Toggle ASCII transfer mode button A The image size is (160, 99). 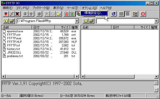(x=67, y=14)
